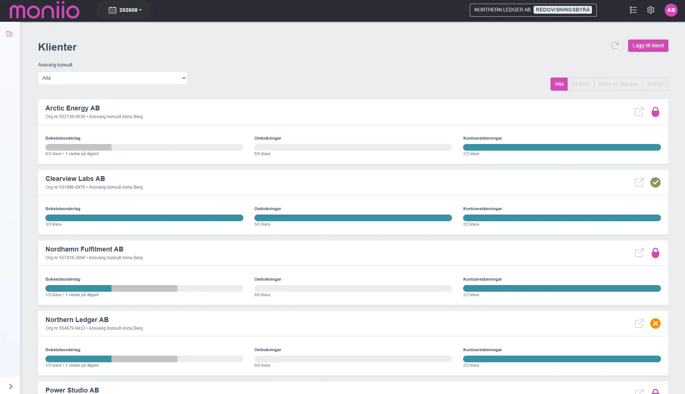Click Arctic Energy's Org.nr 552139-4530 line
The width and height of the screenshot is (685, 394).
click(94, 117)
